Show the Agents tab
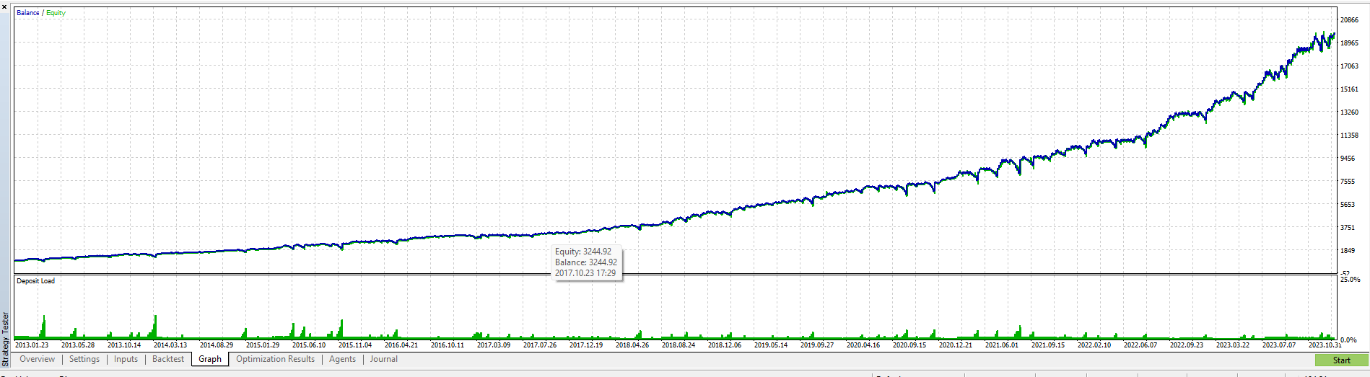The height and width of the screenshot is (377, 1370). click(342, 359)
